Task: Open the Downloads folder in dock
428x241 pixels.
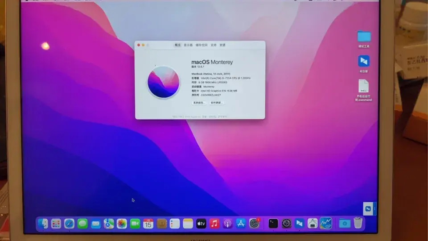Action: [x=345, y=224]
